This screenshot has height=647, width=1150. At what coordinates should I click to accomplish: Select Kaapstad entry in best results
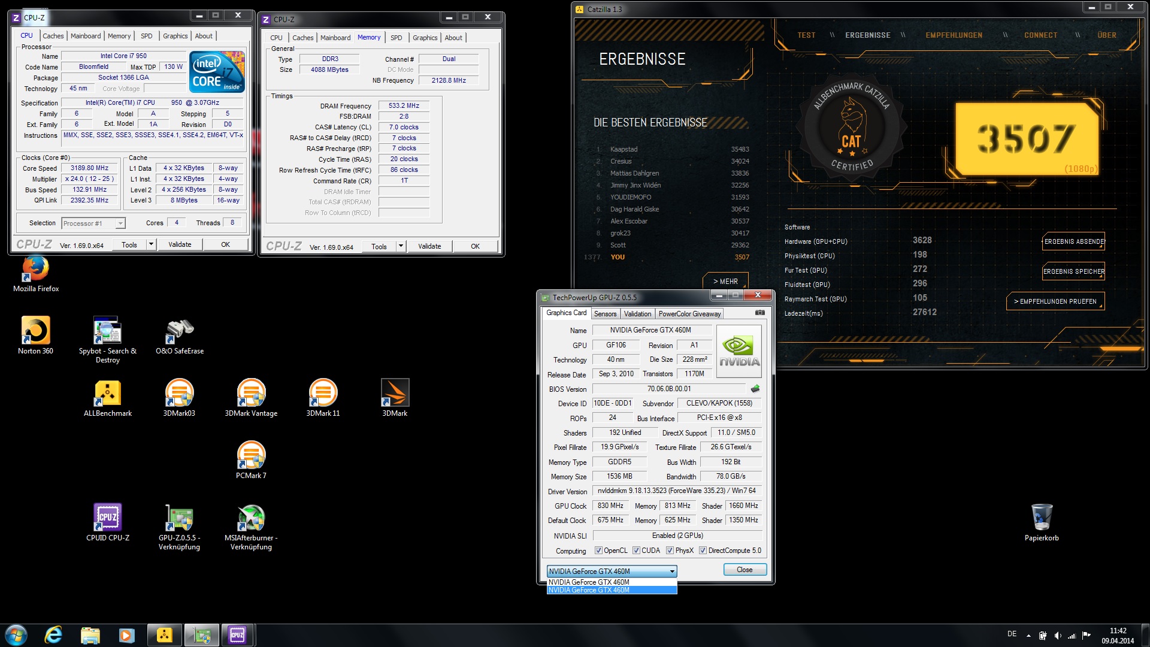coord(673,149)
